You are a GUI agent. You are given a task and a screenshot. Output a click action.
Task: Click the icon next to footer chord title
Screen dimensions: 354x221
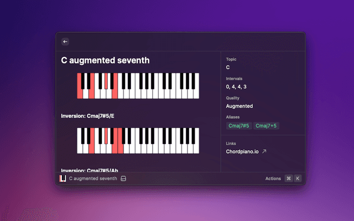pos(124,178)
